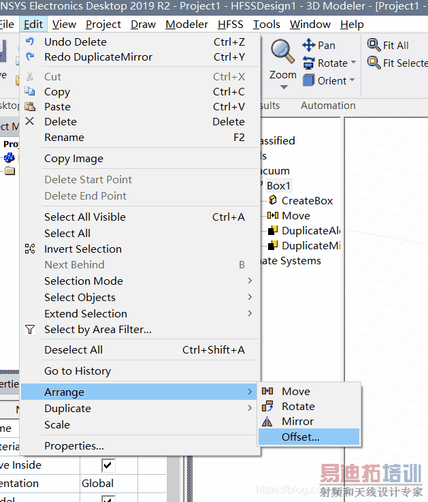428x502 pixels.
Task: Click the Undo Delete arrow icon
Action: (30, 42)
